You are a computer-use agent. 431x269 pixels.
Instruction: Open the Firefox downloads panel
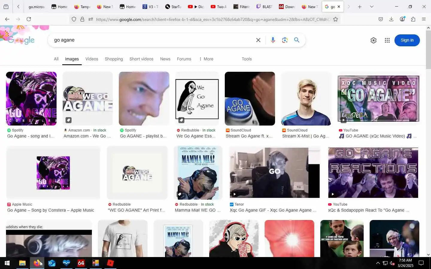coord(391,19)
